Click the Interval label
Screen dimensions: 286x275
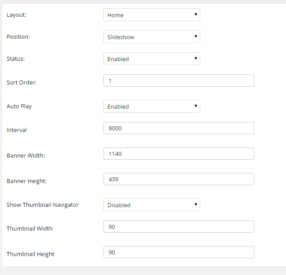(x=17, y=130)
